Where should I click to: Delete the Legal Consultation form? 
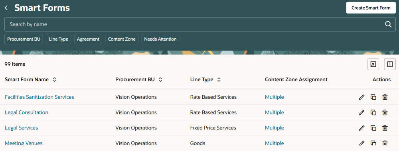[385, 112]
